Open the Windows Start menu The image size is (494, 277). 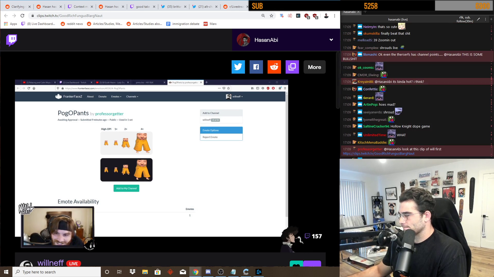(x=6, y=272)
